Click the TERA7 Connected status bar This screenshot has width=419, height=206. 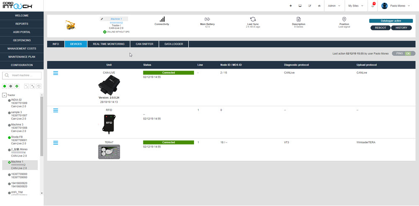click(168, 142)
